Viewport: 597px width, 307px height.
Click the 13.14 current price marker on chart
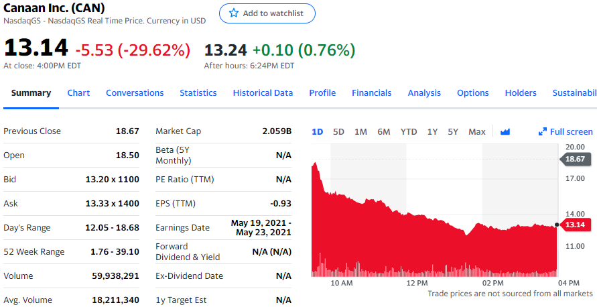coord(576,225)
